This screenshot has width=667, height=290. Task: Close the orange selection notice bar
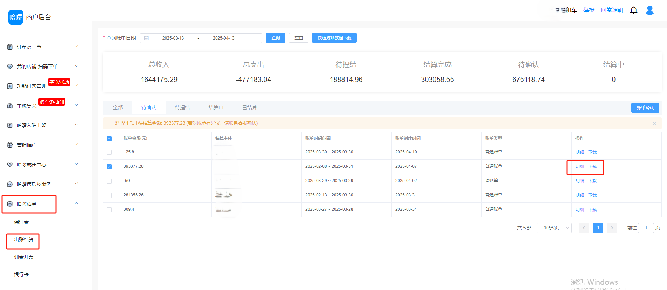[x=654, y=123]
